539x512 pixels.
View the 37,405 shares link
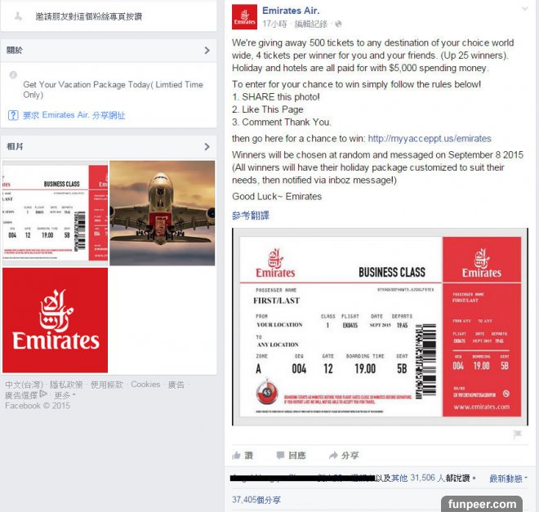click(x=256, y=500)
